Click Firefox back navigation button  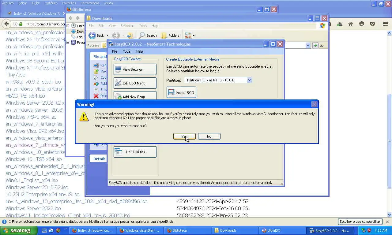(6, 24)
